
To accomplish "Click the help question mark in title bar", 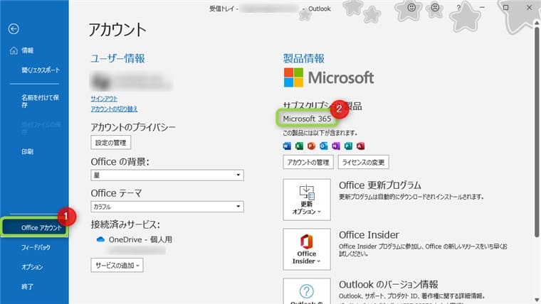I will click(x=458, y=8).
